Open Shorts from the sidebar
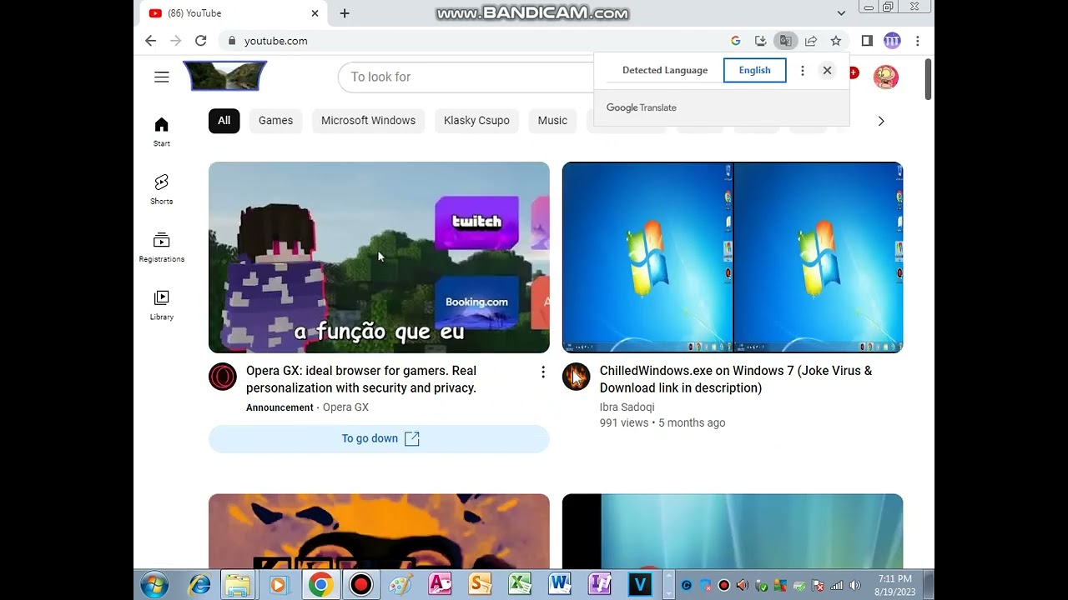1068x600 pixels. (x=162, y=189)
